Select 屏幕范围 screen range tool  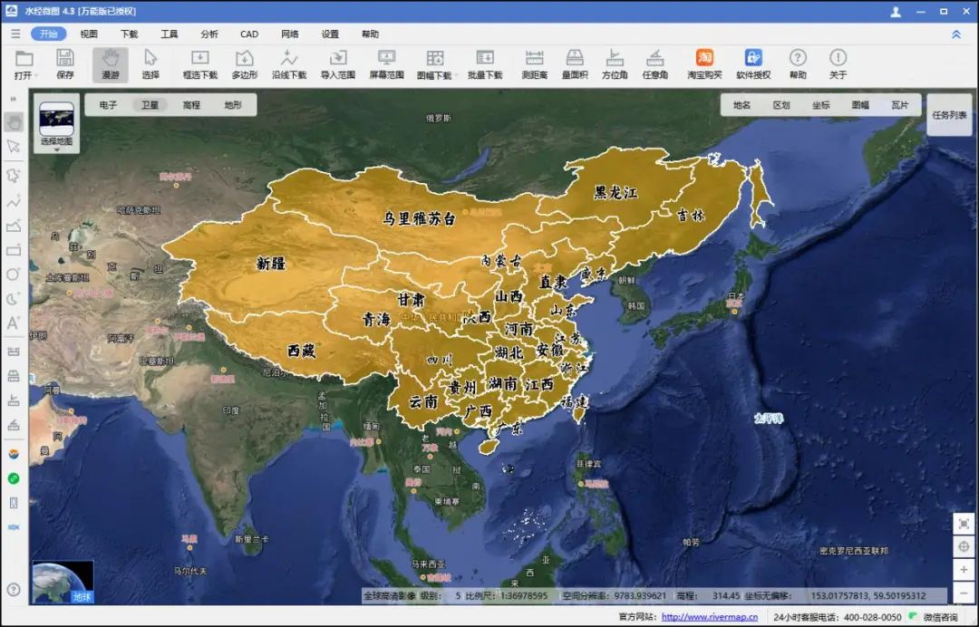pos(386,65)
